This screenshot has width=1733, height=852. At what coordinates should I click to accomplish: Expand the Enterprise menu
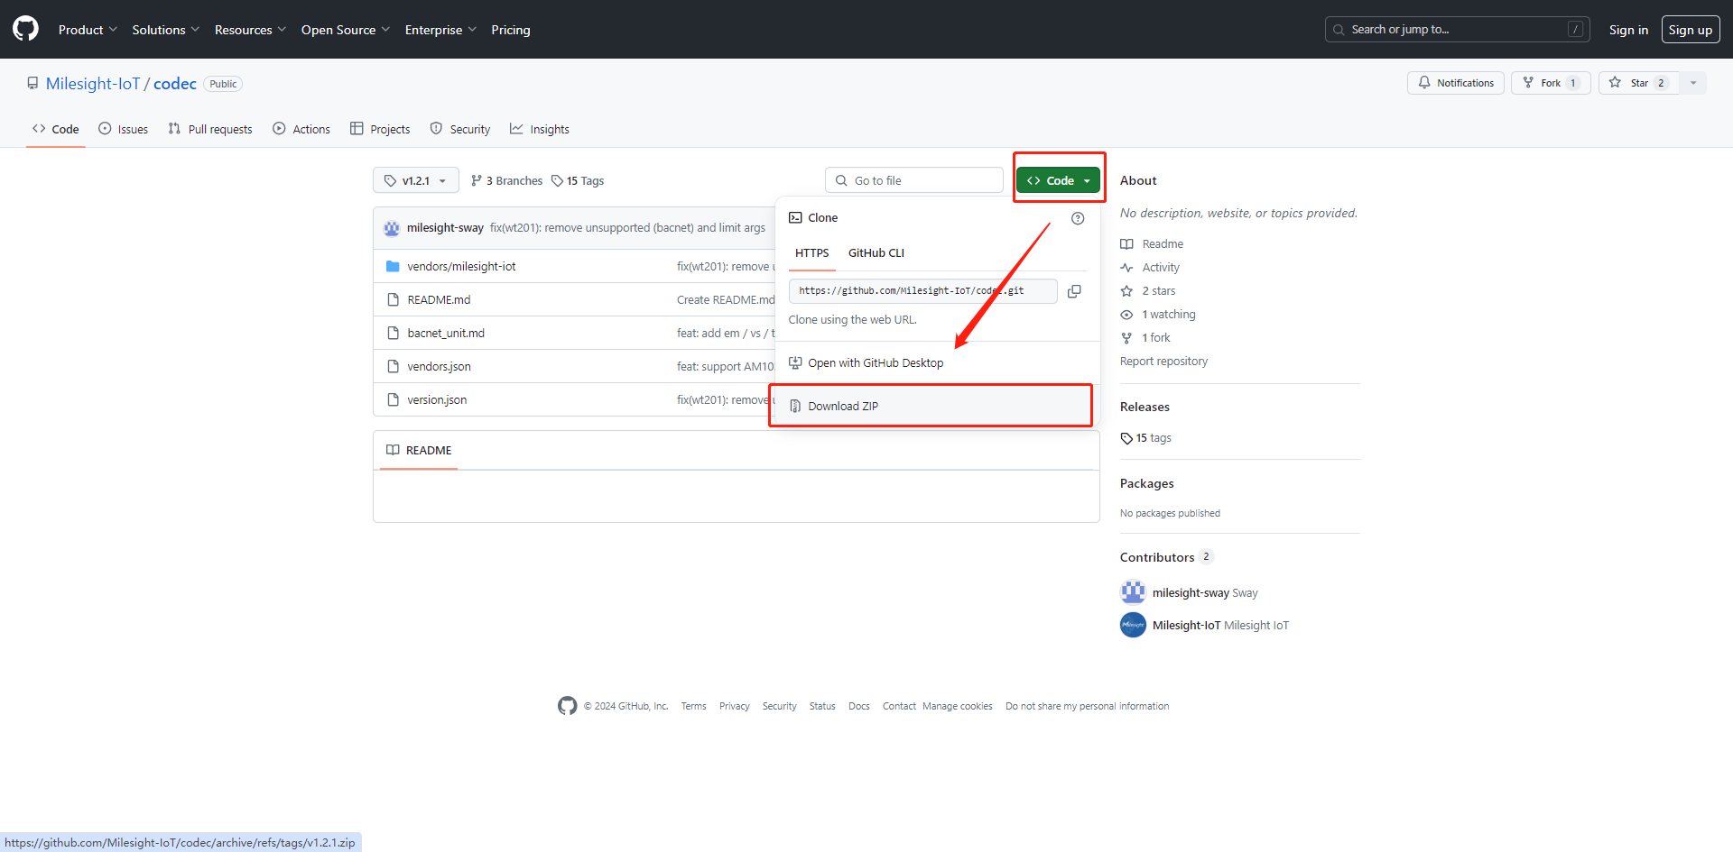click(x=440, y=30)
